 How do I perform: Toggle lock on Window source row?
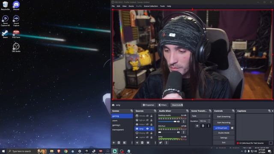[x=151, y=116]
